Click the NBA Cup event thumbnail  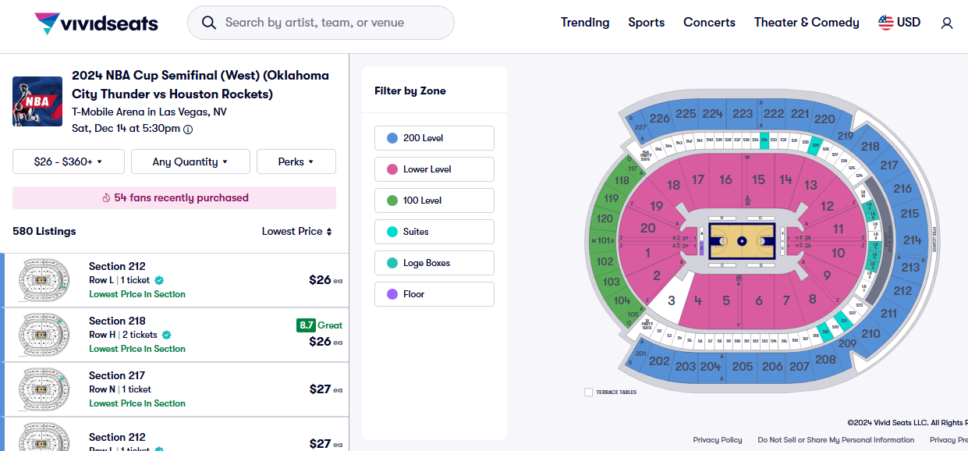click(37, 101)
